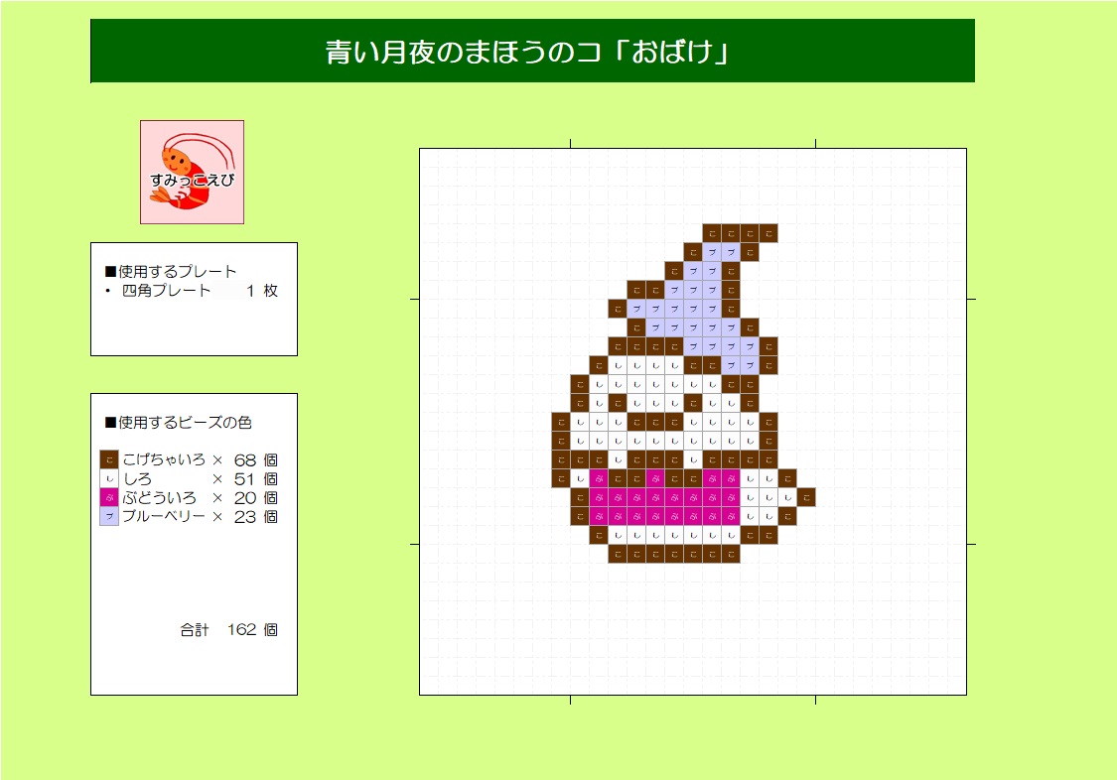Click the heading ■使用するプレート
Viewport: 1117px width, 780px height.
click(170, 271)
